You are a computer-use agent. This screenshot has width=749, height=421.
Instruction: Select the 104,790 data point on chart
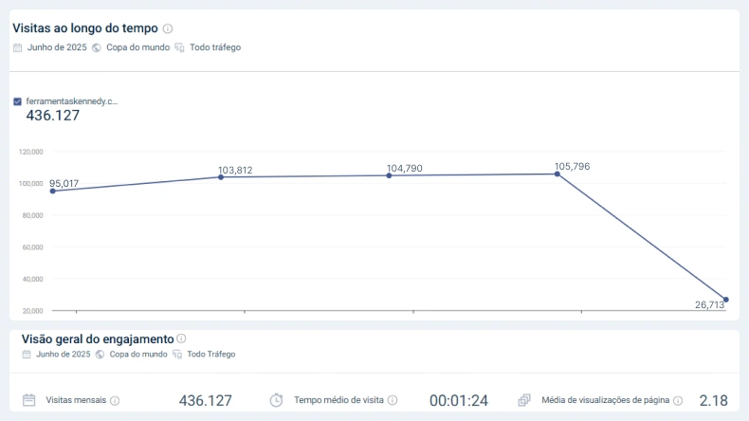coord(389,175)
